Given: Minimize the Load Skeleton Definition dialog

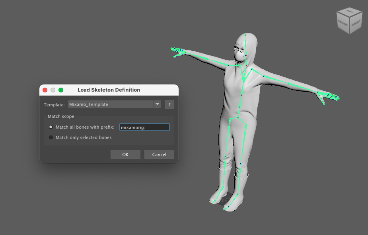Looking at the screenshot, I should pos(53,90).
